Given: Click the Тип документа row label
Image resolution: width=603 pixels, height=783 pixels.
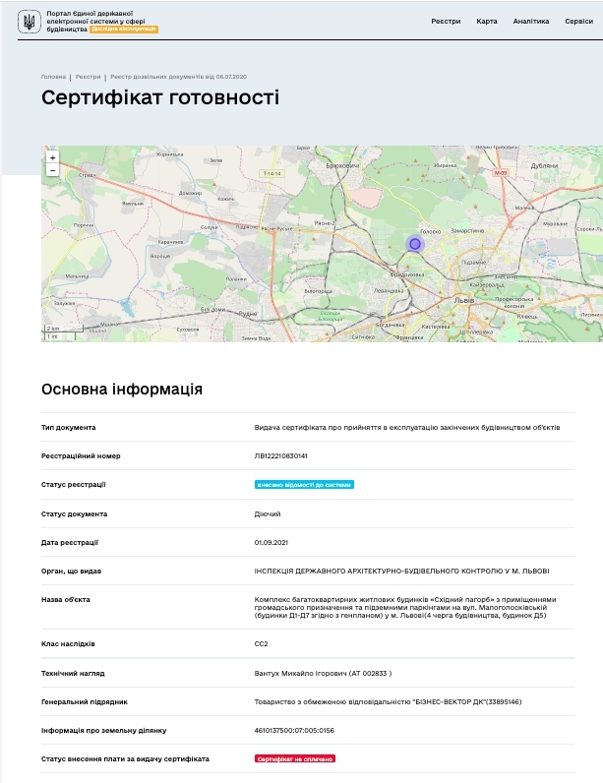Looking at the screenshot, I should click(x=69, y=428).
